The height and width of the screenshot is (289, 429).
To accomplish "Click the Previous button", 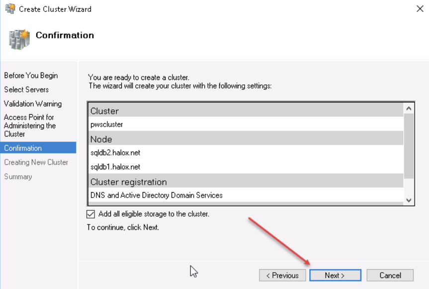I will coord(282,275).
